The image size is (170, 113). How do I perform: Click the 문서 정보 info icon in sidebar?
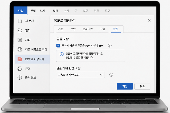(20, 77)
